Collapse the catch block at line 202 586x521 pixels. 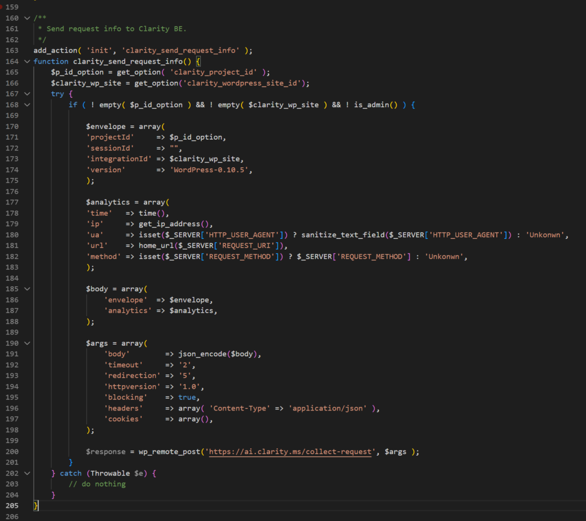27,473
